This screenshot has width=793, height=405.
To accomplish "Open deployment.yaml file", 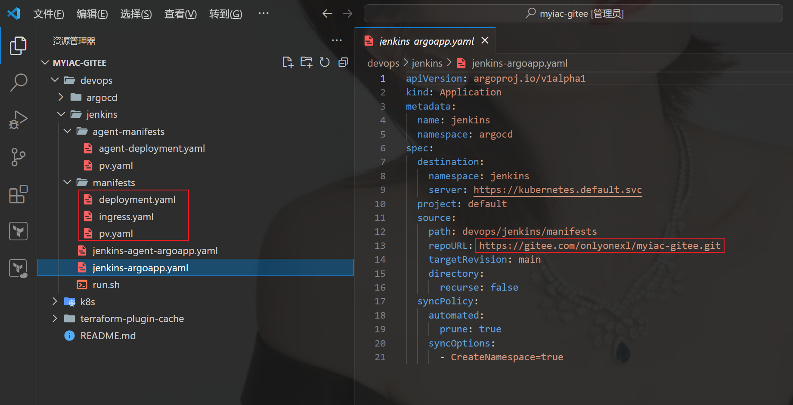I will [x=137, y=199].
